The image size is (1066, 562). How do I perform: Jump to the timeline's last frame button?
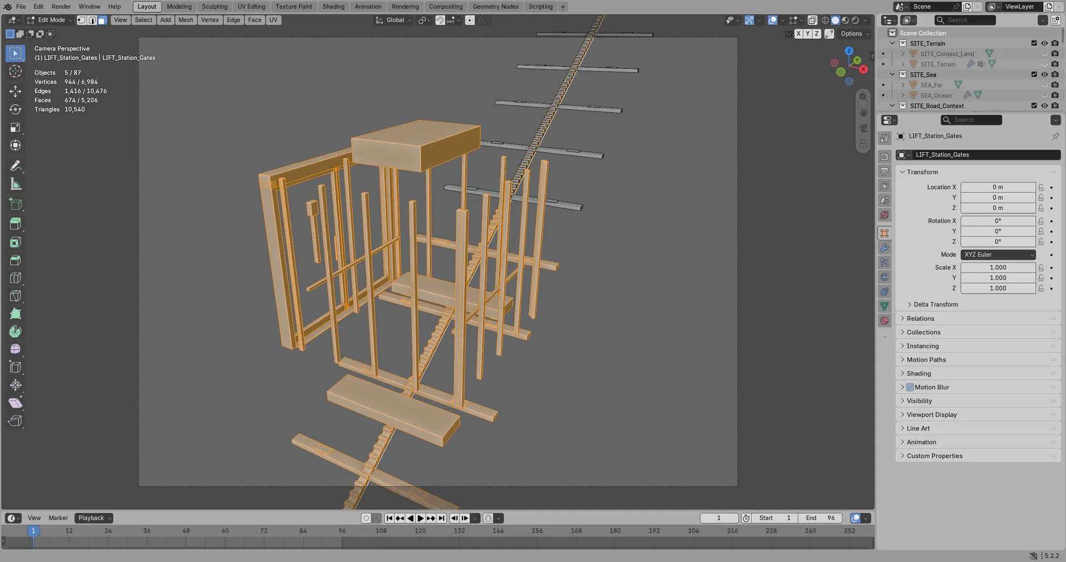tap(441, 518)
